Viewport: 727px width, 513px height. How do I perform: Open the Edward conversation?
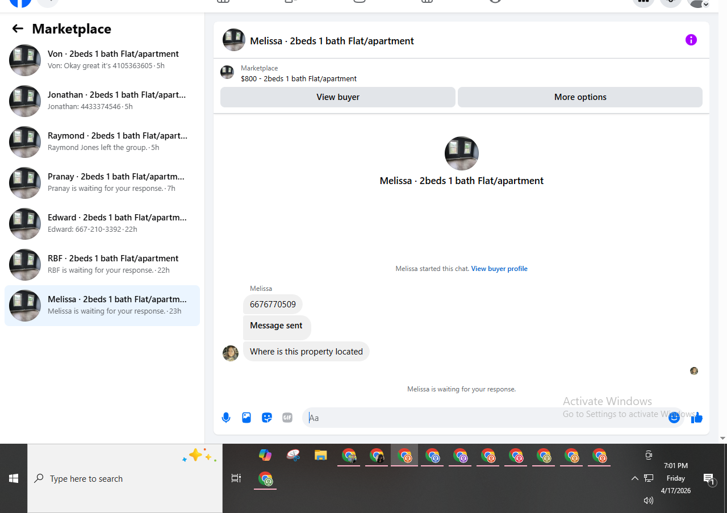(102, 223)
